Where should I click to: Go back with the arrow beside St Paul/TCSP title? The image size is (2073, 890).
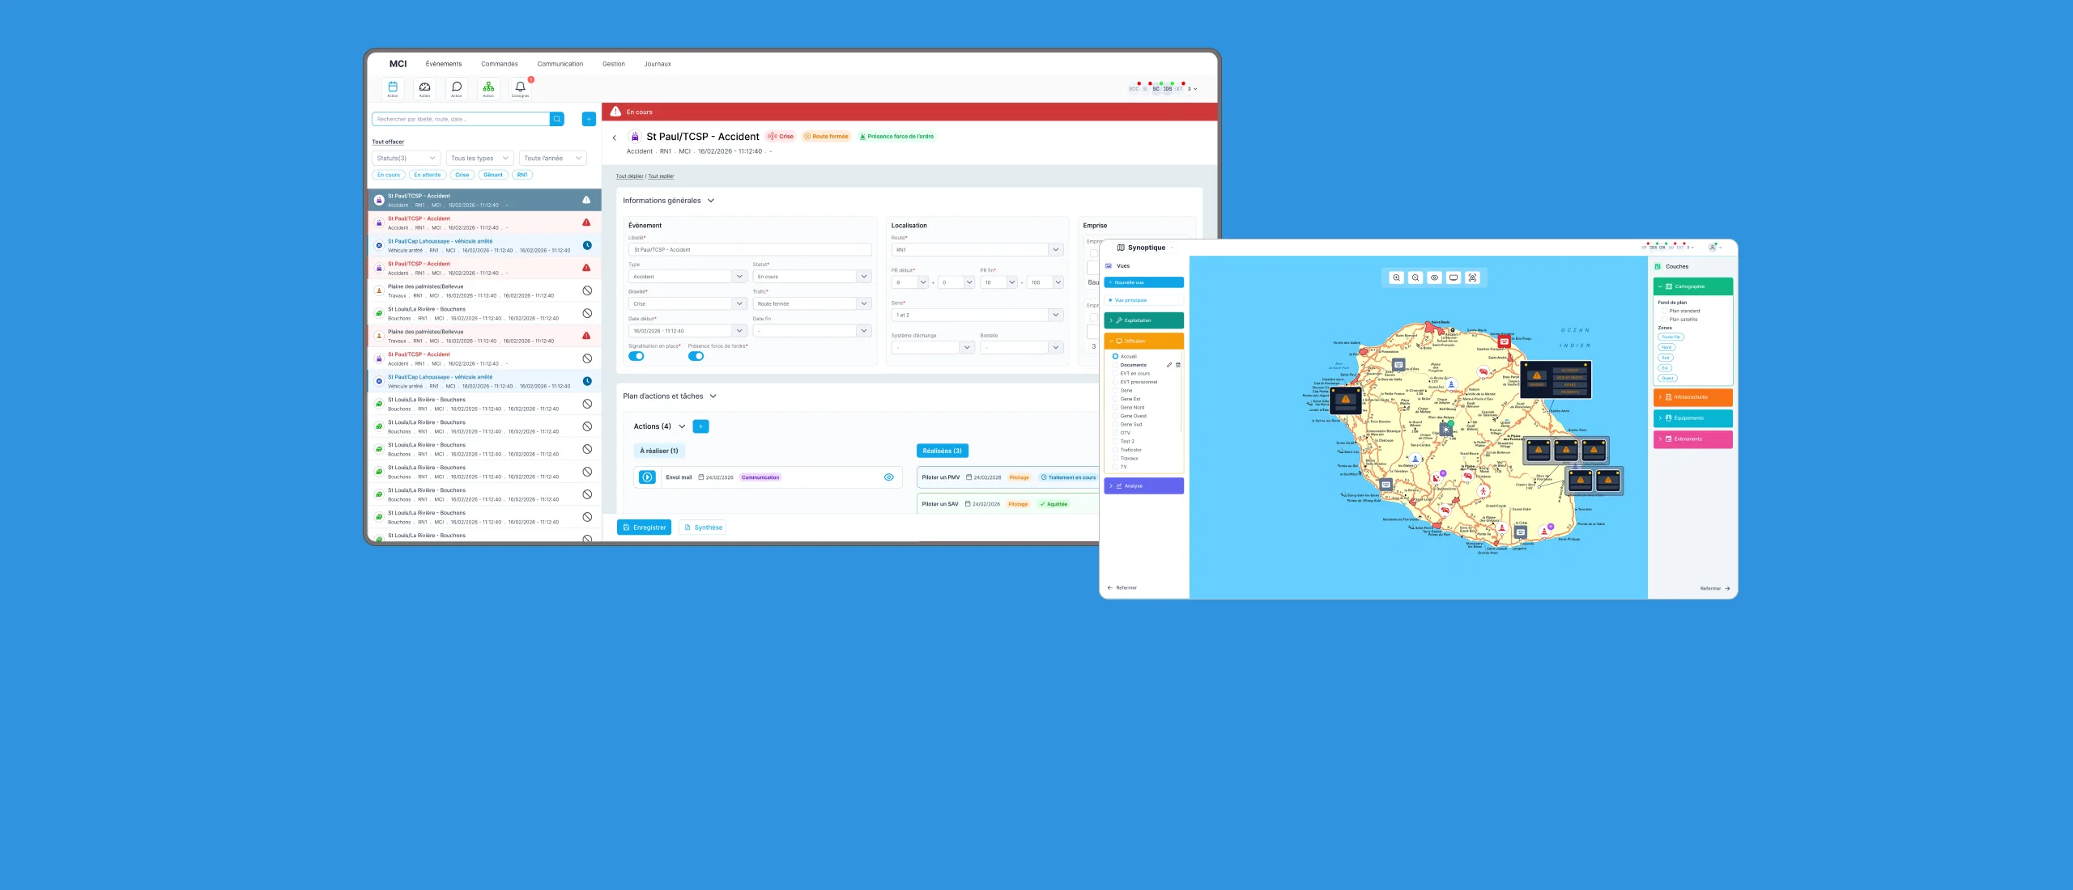coord(615,138)
